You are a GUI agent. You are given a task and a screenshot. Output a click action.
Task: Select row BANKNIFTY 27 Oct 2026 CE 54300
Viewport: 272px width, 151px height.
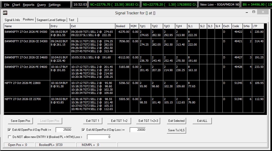point(134,46)
